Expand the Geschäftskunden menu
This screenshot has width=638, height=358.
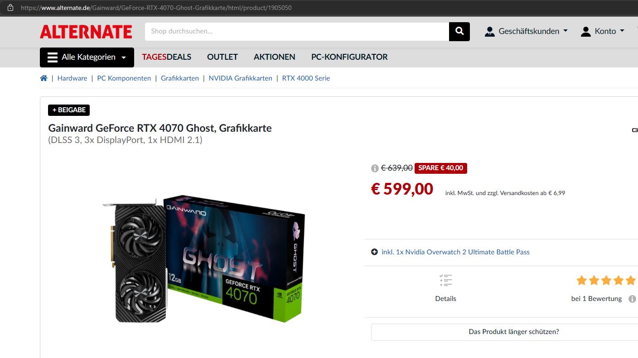[526, 31]
